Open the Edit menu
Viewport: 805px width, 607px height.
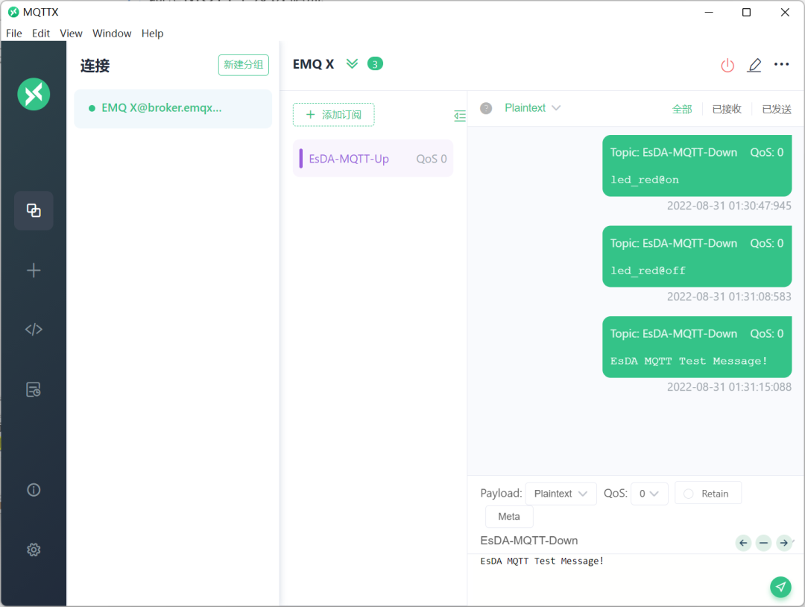pos(40,34)
